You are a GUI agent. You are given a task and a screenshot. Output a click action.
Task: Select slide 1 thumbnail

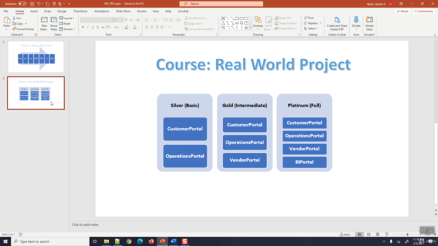coord(36,57)
